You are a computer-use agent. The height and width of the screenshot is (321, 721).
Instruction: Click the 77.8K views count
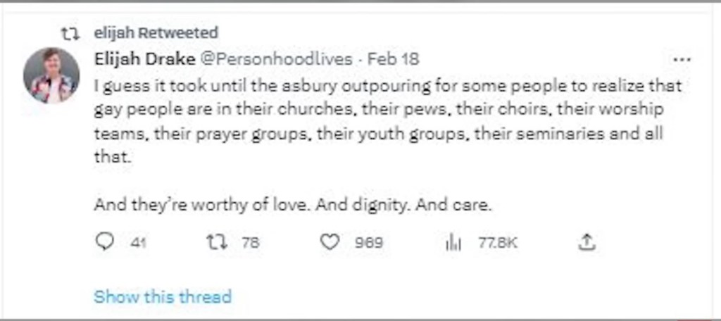(x=498, y=243)
